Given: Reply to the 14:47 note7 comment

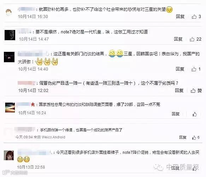Looking at the screenshot, I should [178, 39].
